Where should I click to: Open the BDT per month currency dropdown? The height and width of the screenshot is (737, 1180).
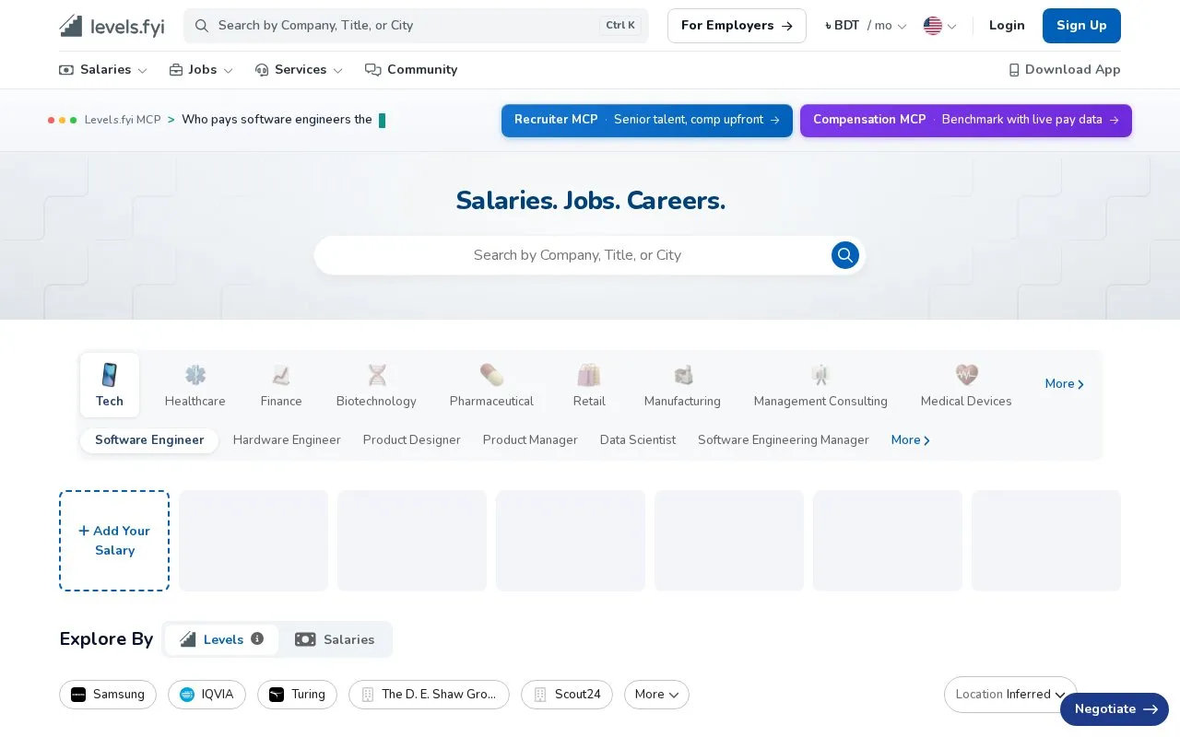click(866, 26)
